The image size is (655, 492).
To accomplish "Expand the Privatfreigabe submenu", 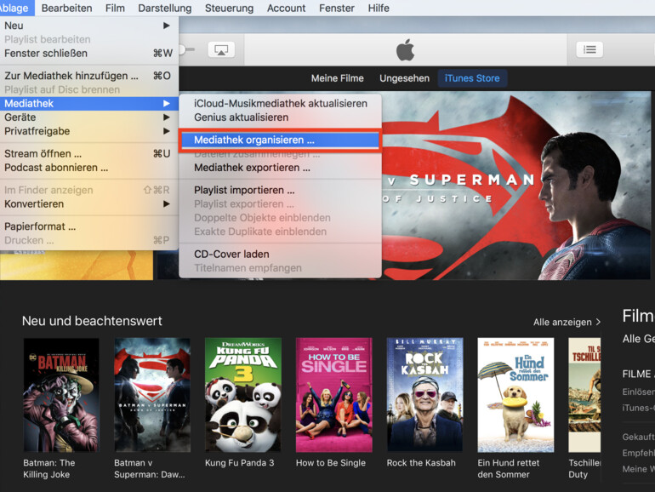I will (89, 131).
